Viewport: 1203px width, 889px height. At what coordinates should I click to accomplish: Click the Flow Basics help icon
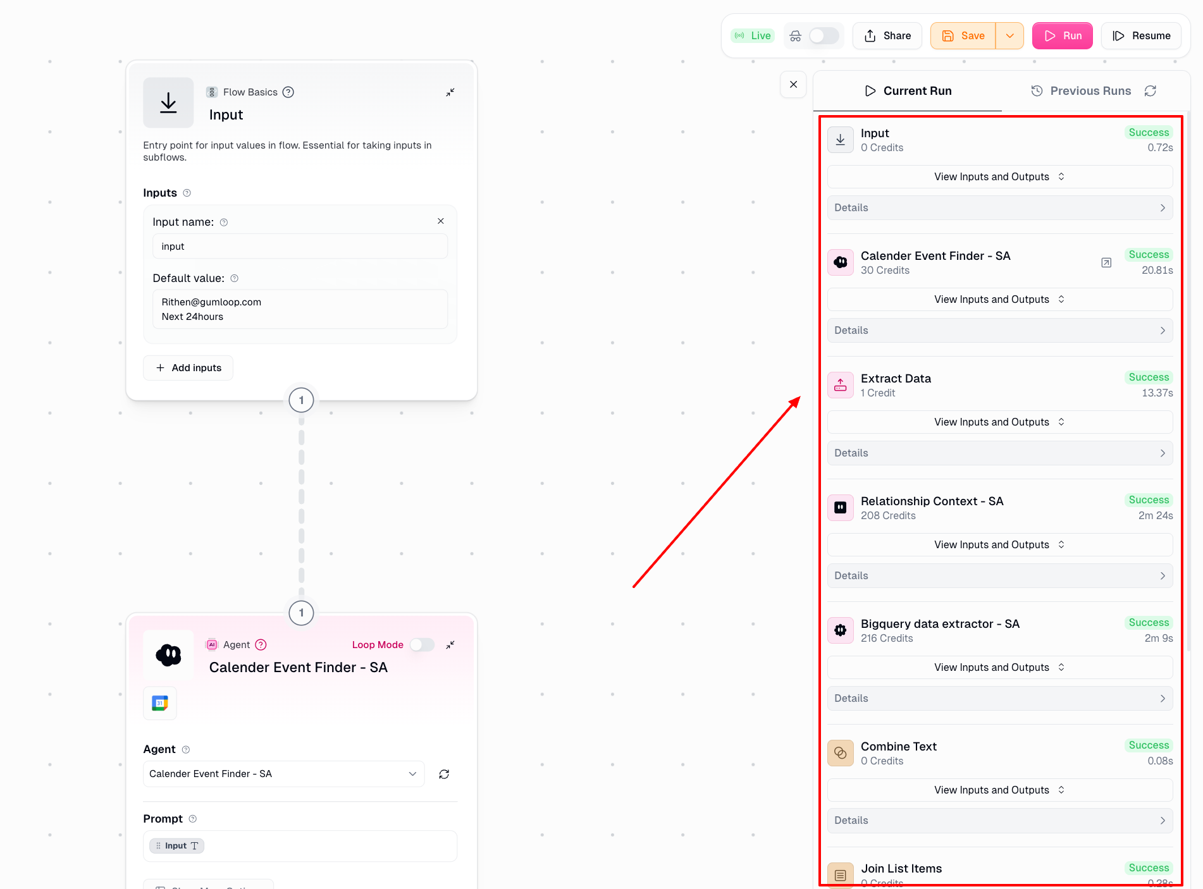pyautogui.click(x=288, y=92)
